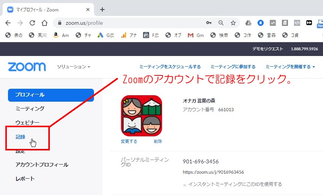The height and width of the screenshot is (195, 323).
Task: Open the 言森 bookmark
Action: [x=267, y=35]
